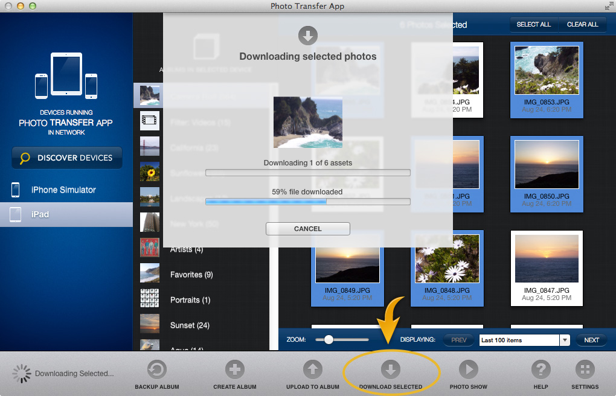Image resolution: width=616 pixels, height=396 pixels.
Task: Go to next page with Next
Action: coord(591,340)
